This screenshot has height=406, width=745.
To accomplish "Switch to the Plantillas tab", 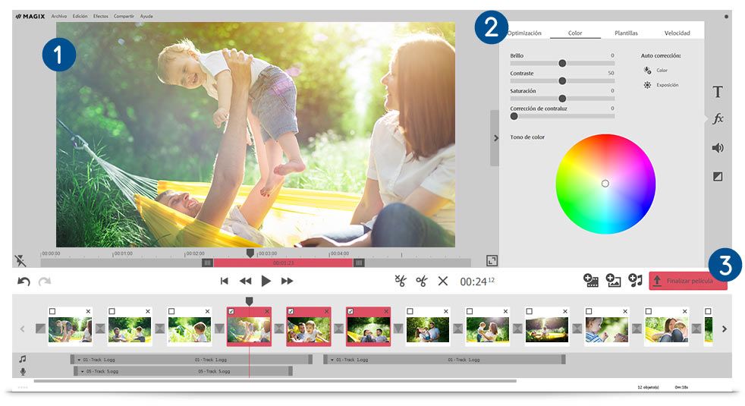I will click(626, 33).
